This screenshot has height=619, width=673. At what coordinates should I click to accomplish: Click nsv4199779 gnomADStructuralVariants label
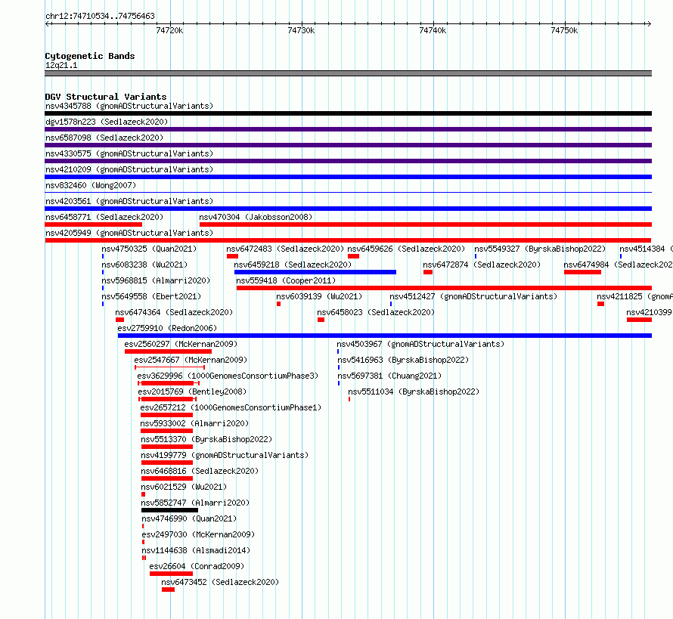(225, 455)
